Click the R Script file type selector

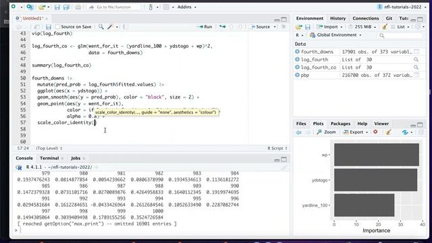tap(277, 148)
